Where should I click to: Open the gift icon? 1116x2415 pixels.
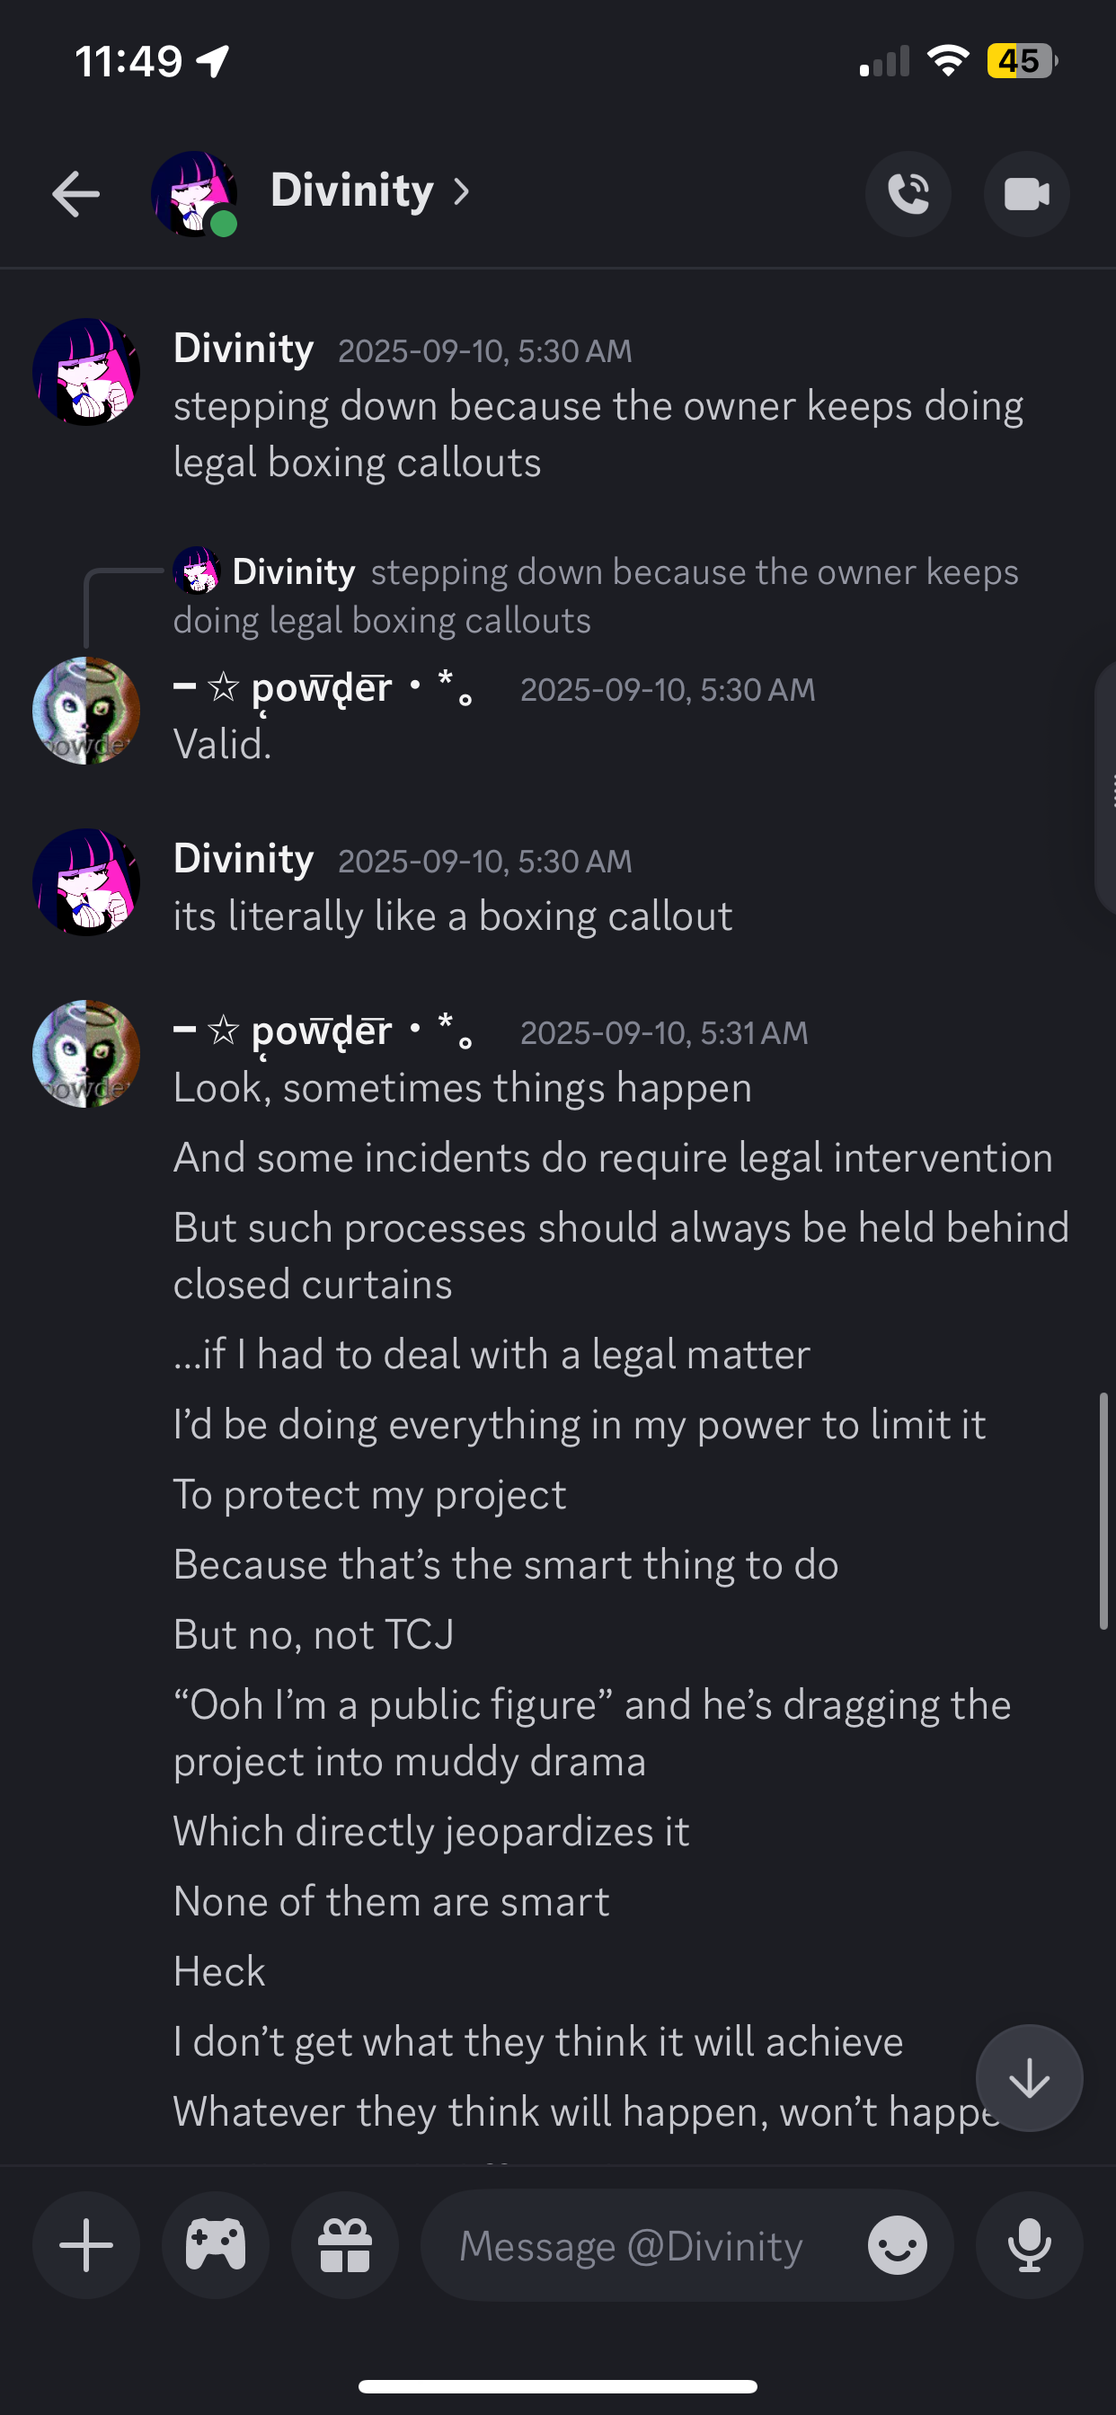pos(345,2245)
